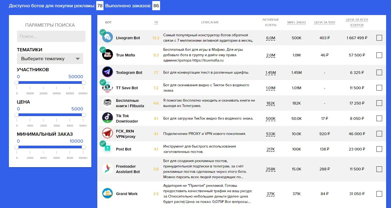Open the Бесплатные книги | Flibusta link
This screenshot has width=391, height=208.
(x=130, y=103)
